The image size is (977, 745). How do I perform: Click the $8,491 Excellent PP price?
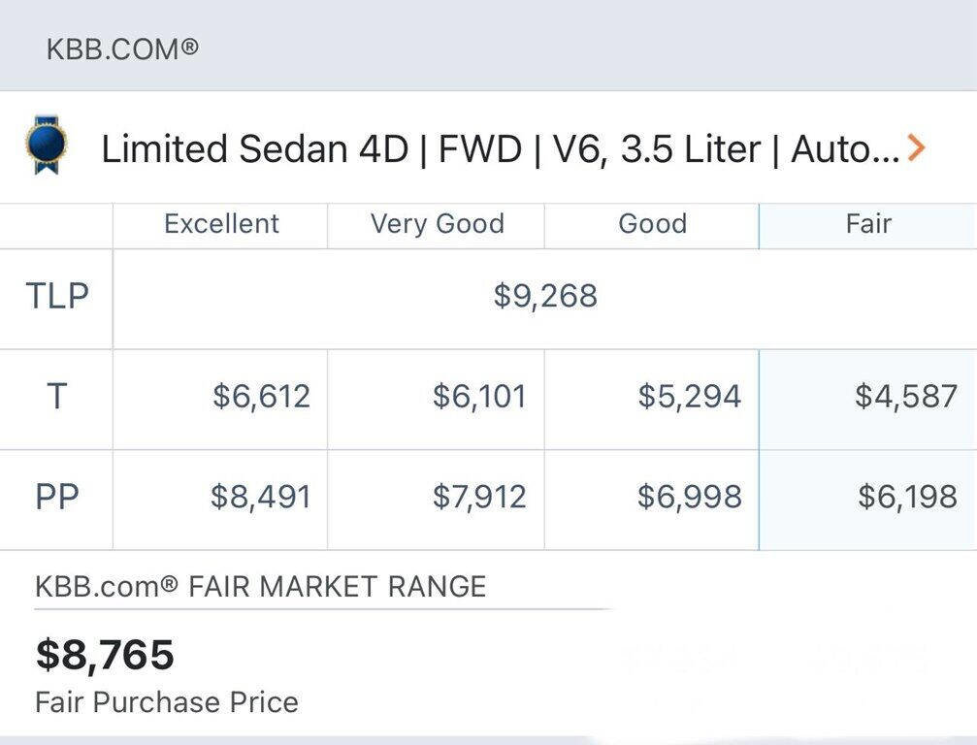coord(264,497)
